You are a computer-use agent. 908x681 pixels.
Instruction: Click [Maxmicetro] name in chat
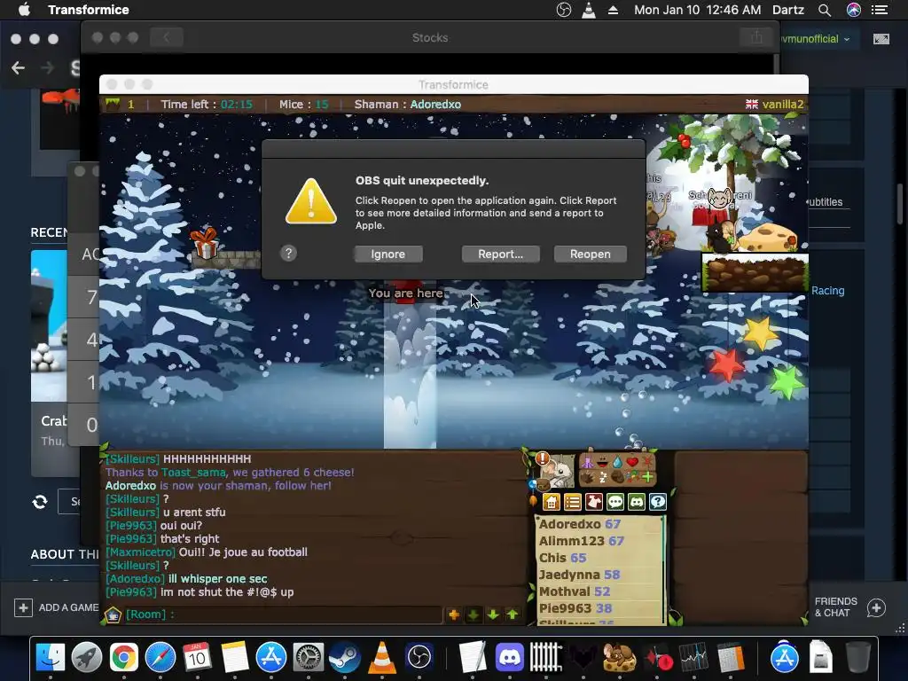point(141,552)
